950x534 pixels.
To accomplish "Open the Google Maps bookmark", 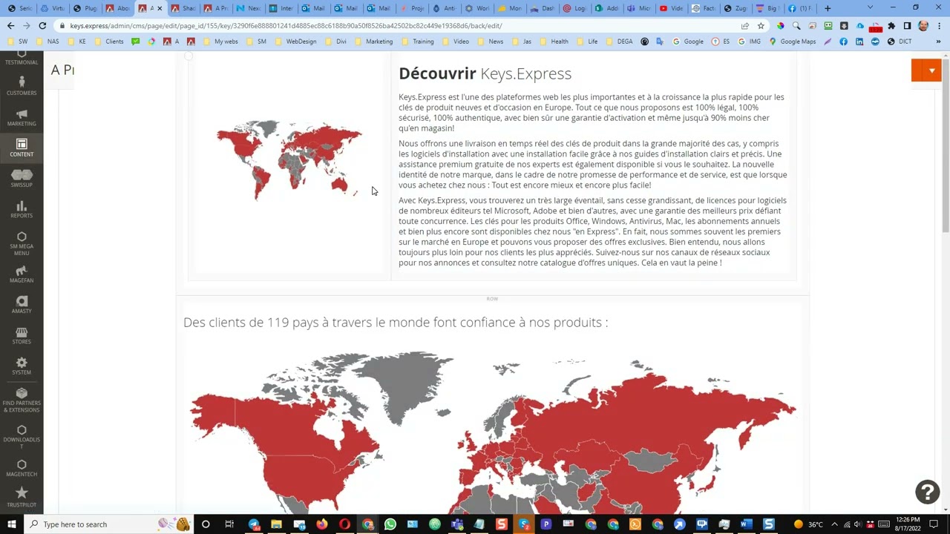I will 793,42.
